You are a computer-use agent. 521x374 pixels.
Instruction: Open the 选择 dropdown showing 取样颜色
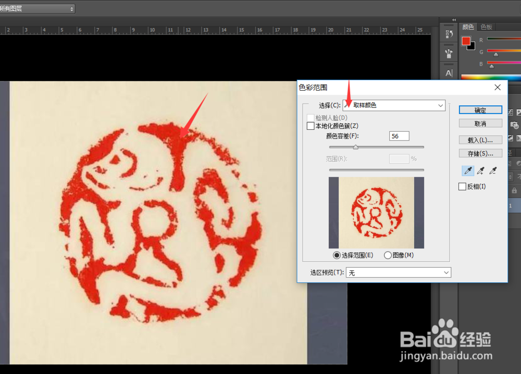[x=394, y=105]
